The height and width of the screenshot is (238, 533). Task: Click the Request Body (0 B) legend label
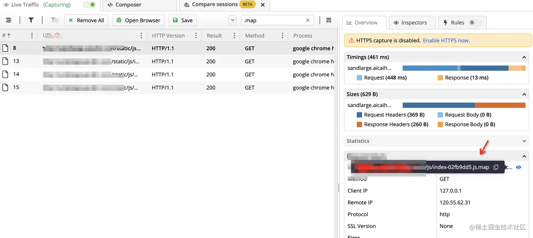pyautogui.click(x=468, y=115)
